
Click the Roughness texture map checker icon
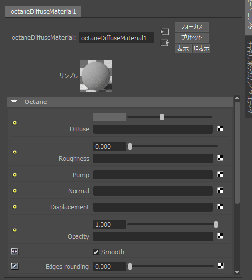click(220, 158)
